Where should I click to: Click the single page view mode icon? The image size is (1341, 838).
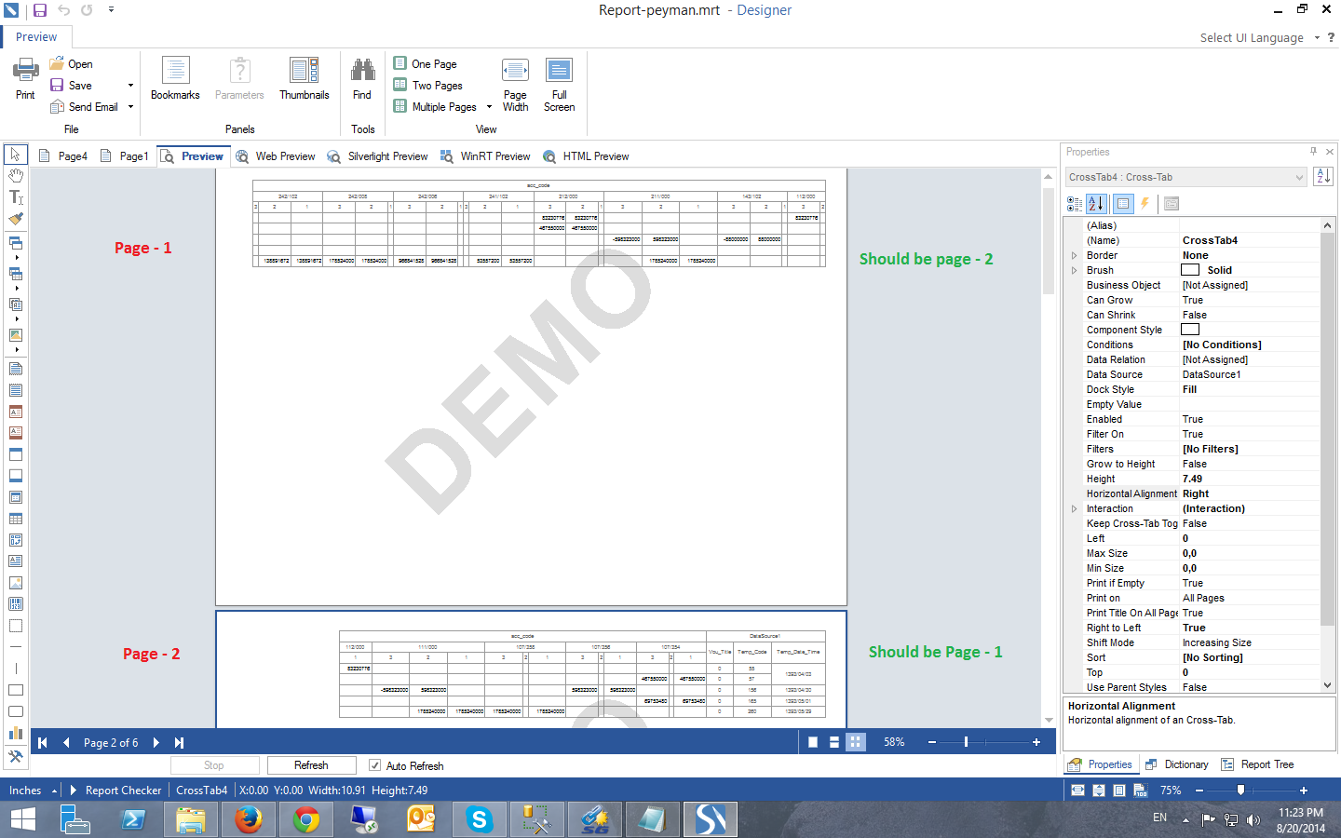[813, 742]
